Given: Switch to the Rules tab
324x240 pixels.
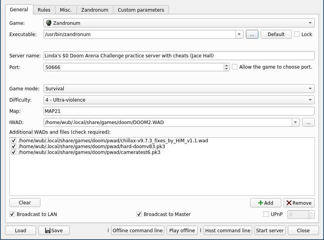Looking at the screenshot, I should tap(44, 10).
